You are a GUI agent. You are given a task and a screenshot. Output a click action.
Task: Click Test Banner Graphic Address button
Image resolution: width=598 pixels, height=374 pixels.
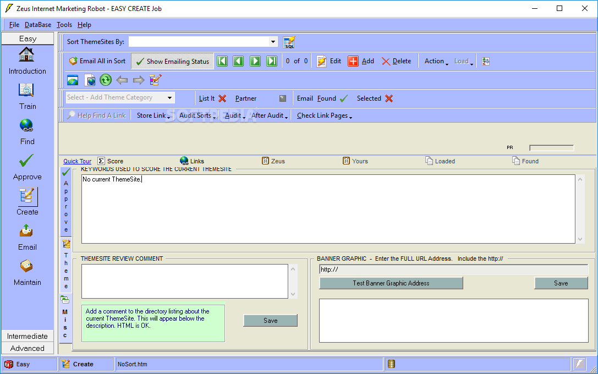click(391, 283)
